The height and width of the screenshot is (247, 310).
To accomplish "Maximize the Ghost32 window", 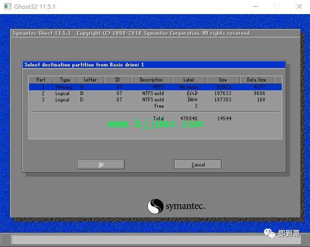I will [x=277, y=6].
